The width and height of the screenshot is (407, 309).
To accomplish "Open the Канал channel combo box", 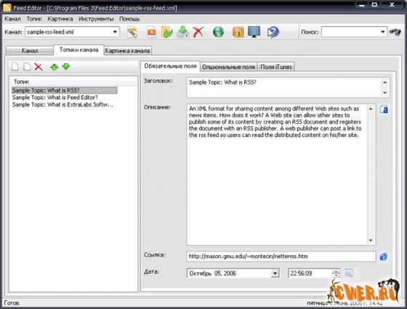I will pos(72,32).
